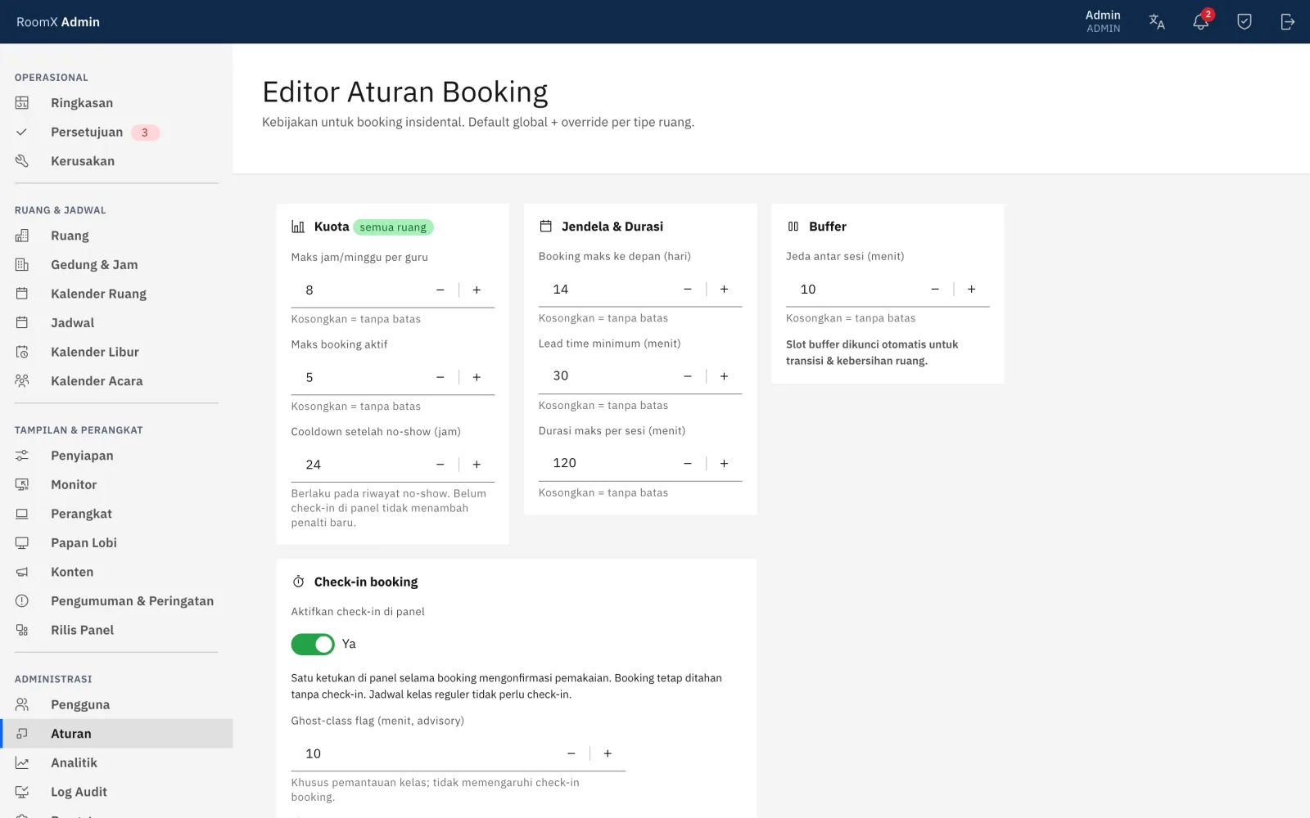Increase Maks jam/minggu per guru value

point(477,290)
